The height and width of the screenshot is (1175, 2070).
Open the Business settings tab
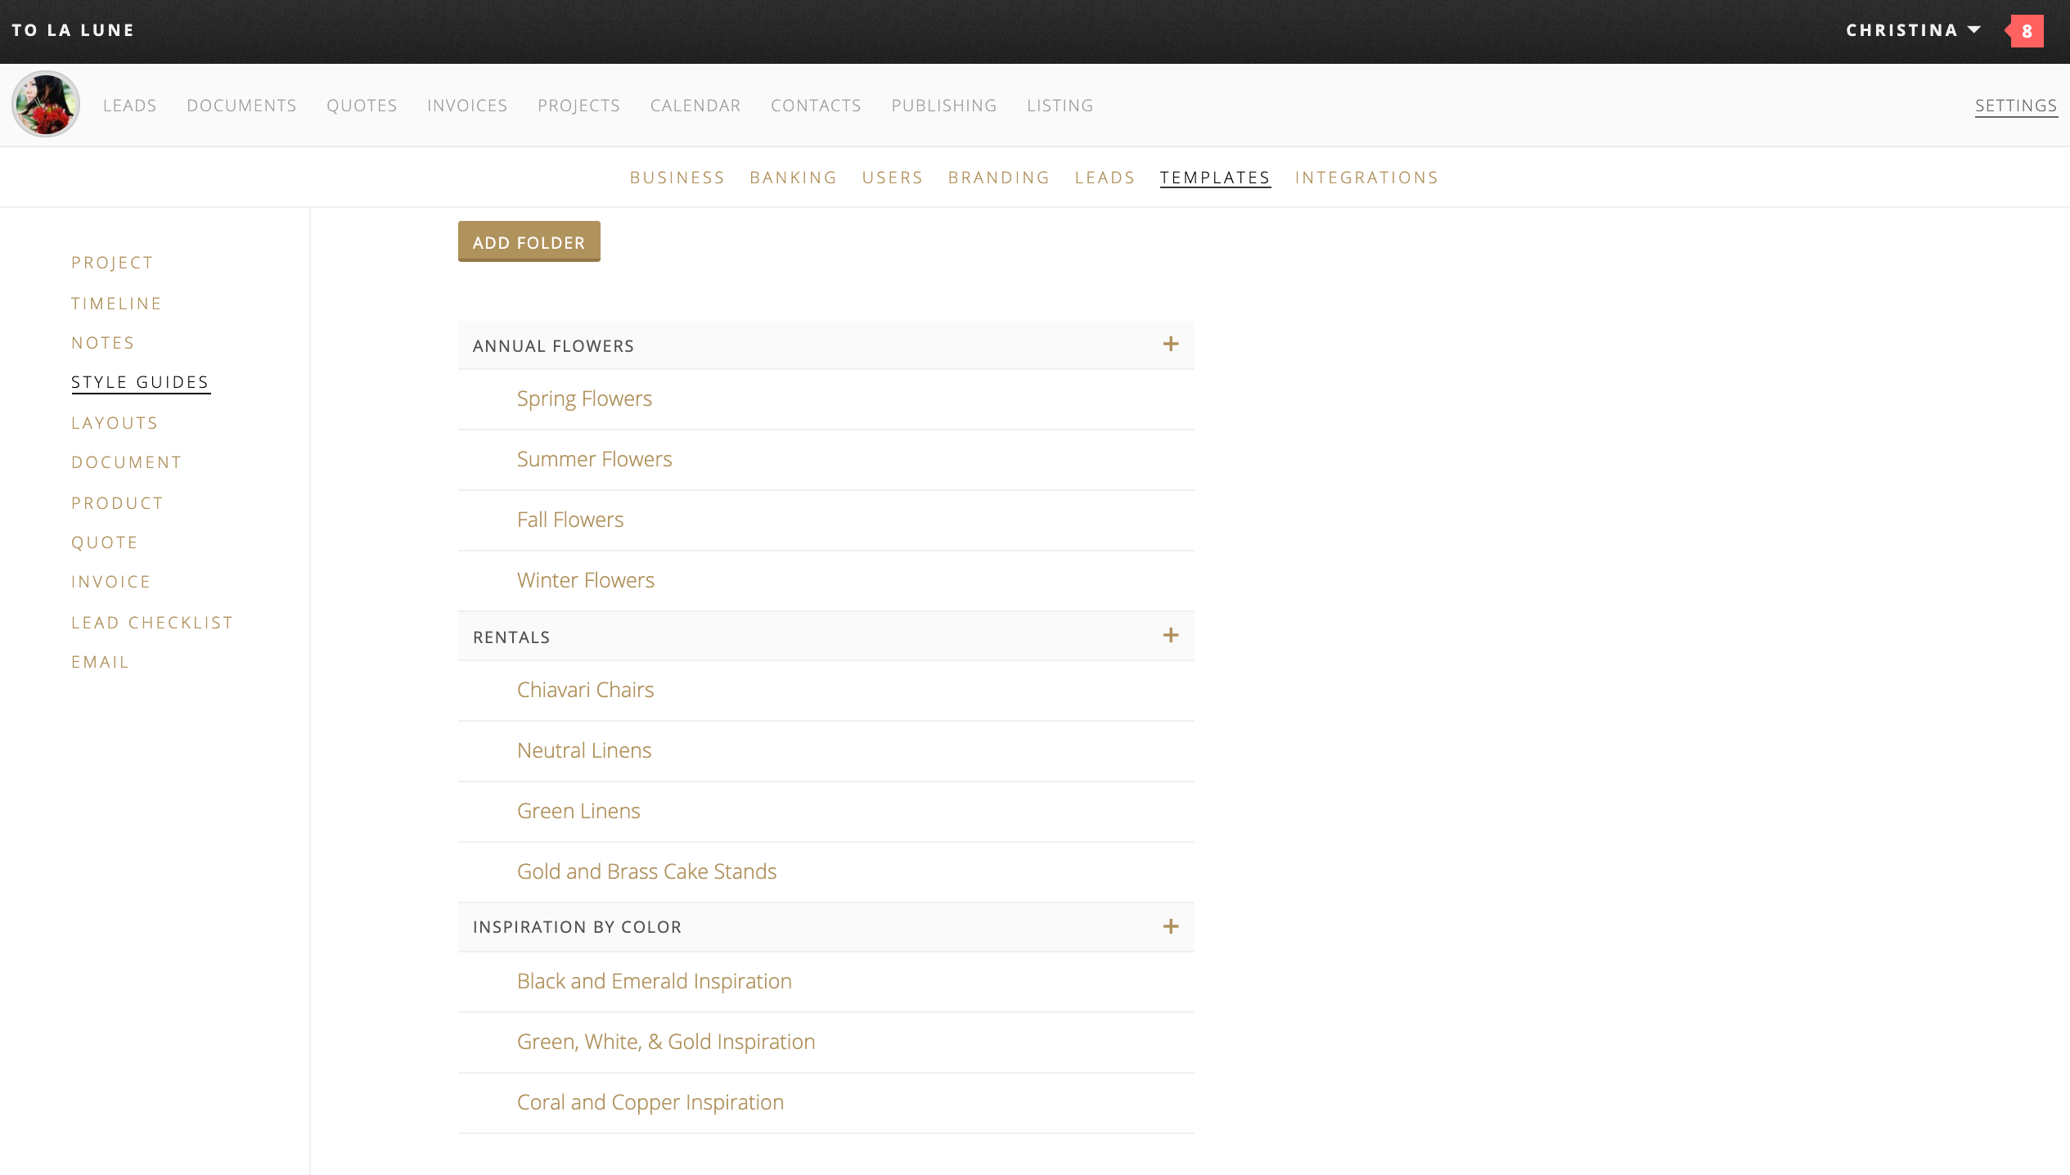677,177
